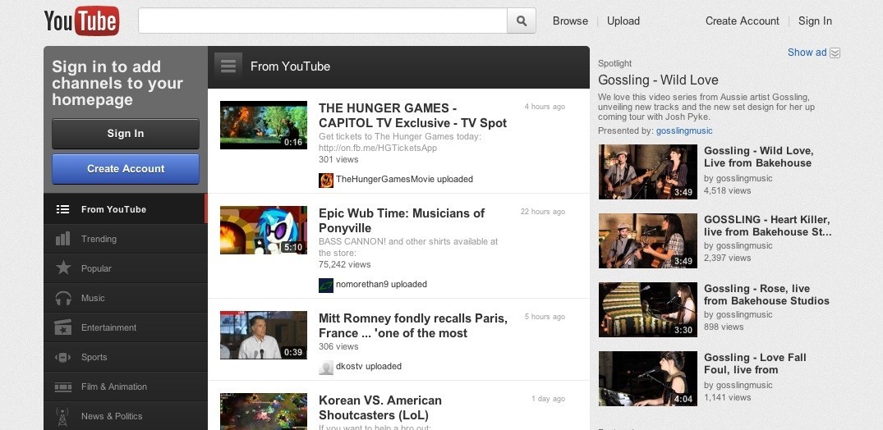Image resolution: width=883 pixels, height=430 pixels.
Task: Click the http://on.fb.me/HGTicketsApp description text
Action: pos(377,148)
